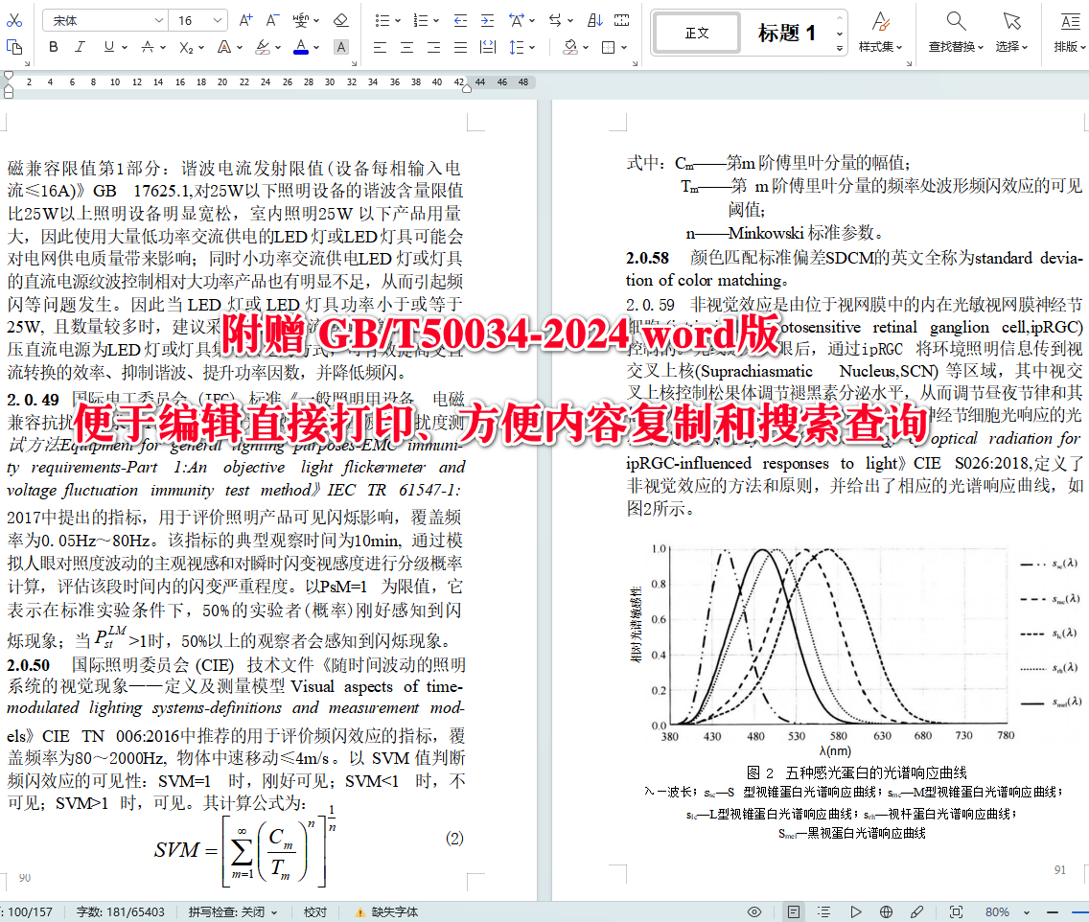
Task: Open the phonetic guide (wén) tool
Action: 301,20
